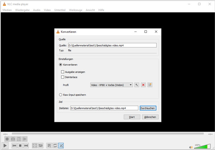Image resolution: width=215 pixels, height=150 pixels.
Task: Toggle fullscreen video mode
Action: (35, 145)
